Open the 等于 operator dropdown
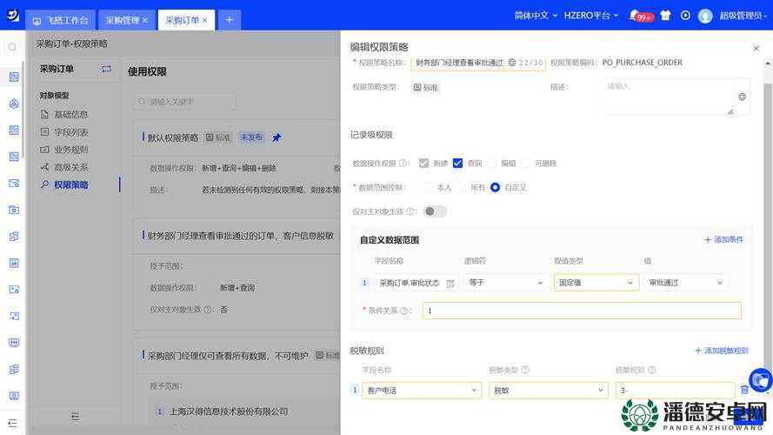This screenshot has height=435, width=773. tap(505, 283)
